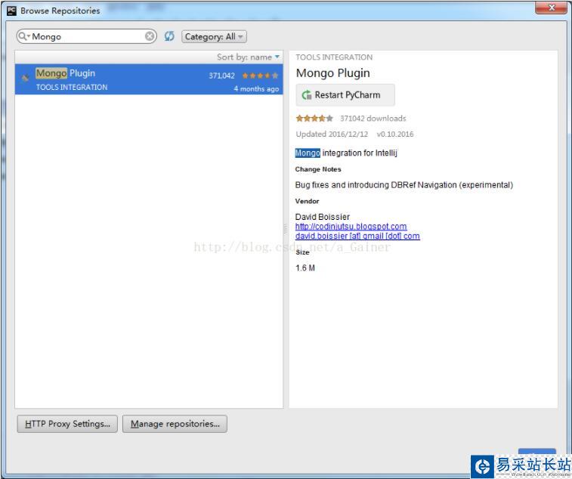
Task: Click the 'Mongo Plugin' title in details
Action: pyautogui.click(x=332, y=73)
